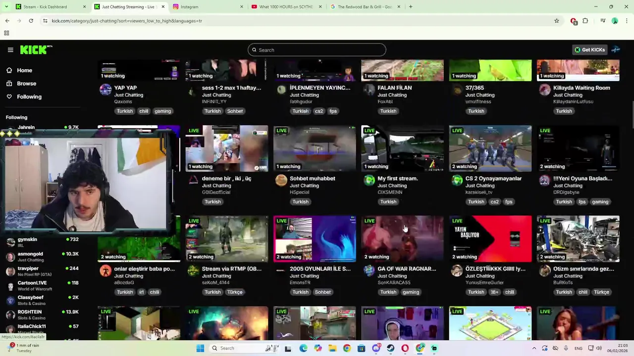
Task: Open karakisell_tv channel avatar
Action: [457, 180]
